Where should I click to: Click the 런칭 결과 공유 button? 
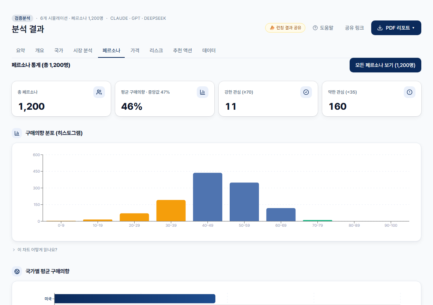[x=285, y=28]
